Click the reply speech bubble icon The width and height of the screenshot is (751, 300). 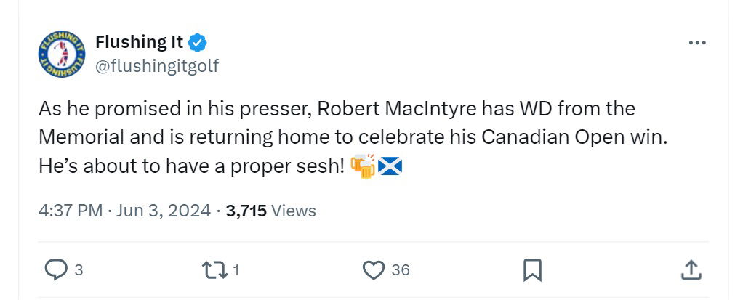[x=56, y=270]
